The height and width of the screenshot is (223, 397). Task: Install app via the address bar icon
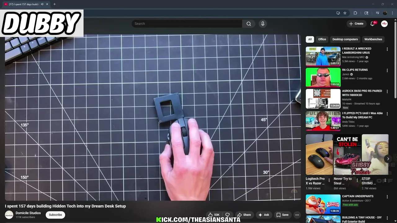click(338, 13)
